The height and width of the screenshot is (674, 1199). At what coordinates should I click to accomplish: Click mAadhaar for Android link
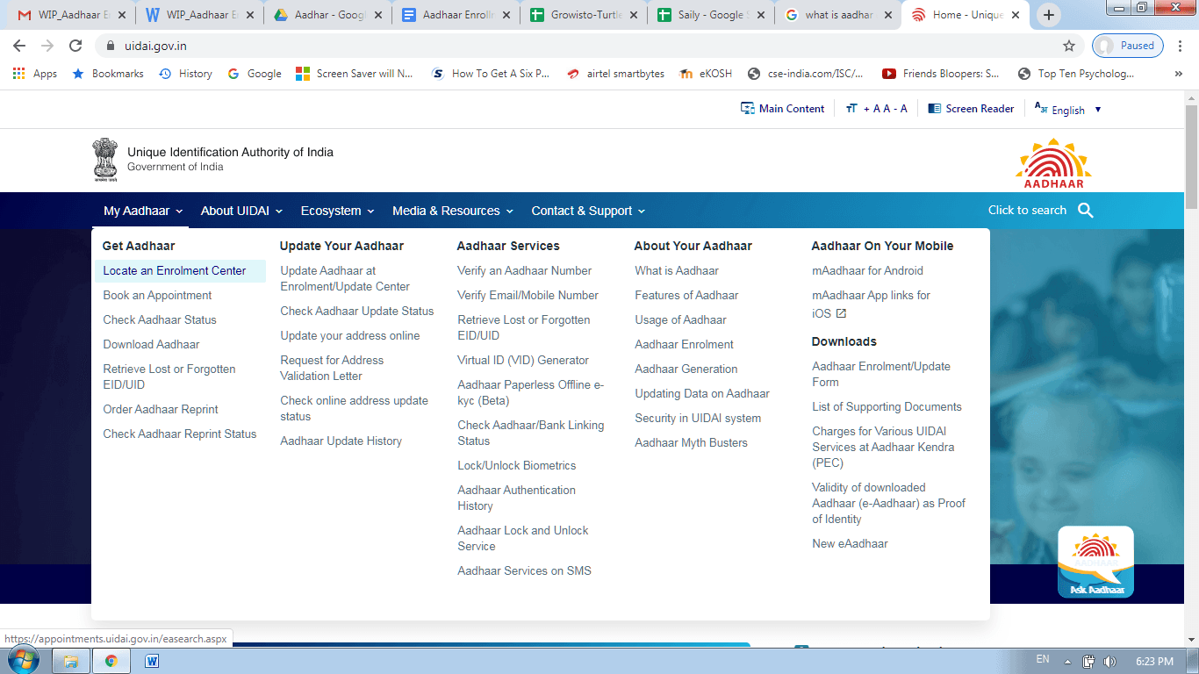[x=867, y=271]
